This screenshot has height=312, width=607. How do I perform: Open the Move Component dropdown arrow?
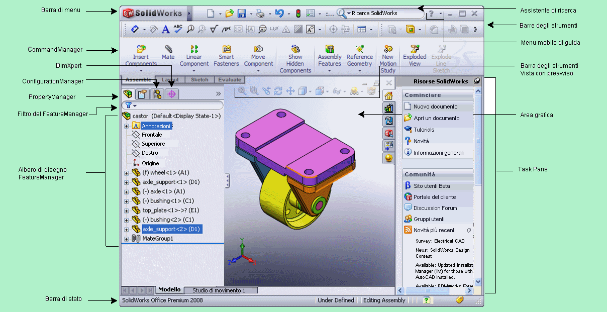click(x=258, y=71)
